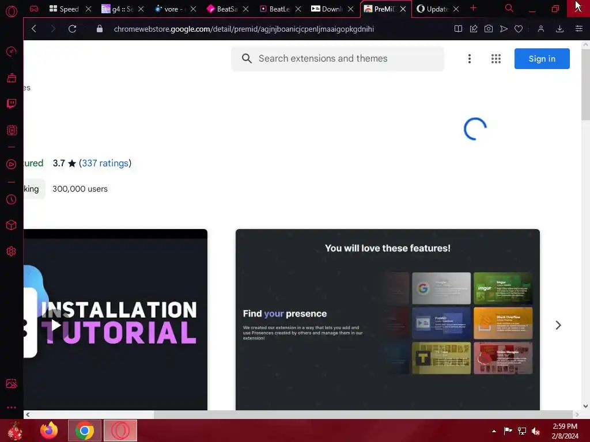Open Opera GX from the taskbar

[120, 430]
